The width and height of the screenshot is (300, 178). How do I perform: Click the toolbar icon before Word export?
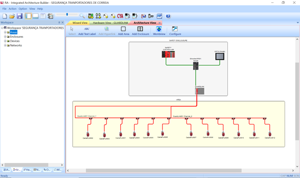tap(151, 16)
